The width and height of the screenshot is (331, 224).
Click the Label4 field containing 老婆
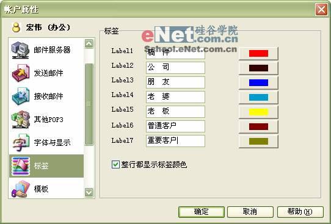tap(175, 97)
